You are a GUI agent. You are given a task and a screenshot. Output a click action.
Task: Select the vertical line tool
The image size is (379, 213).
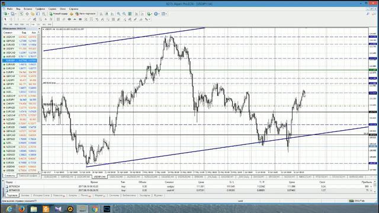(x=18, y=20)
